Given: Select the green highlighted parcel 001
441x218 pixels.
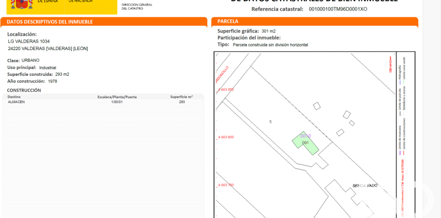Looking at the screenshot, I should click(305, 143).
